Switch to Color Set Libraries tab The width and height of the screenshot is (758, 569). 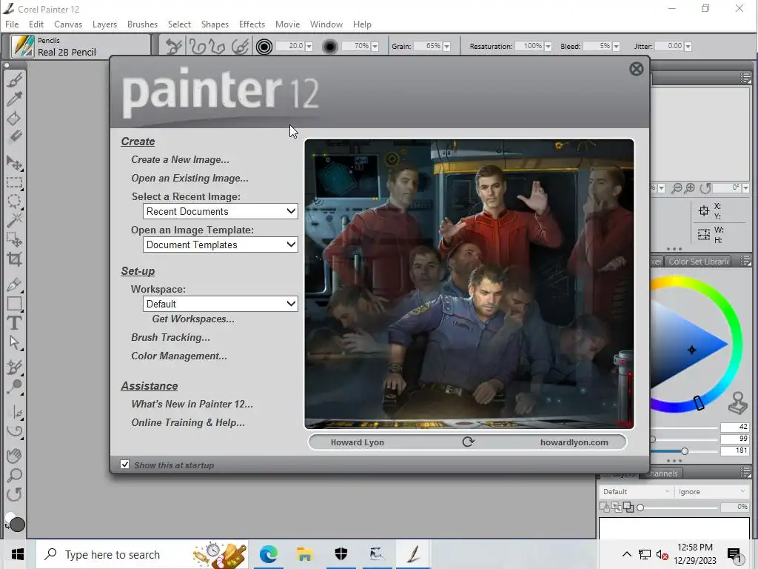pos(699,262)
